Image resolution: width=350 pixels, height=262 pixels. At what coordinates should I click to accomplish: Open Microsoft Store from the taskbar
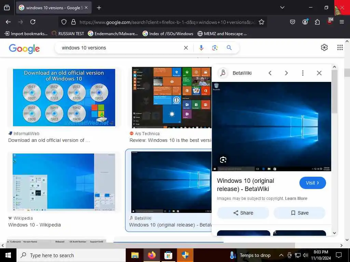coord(168,255)
